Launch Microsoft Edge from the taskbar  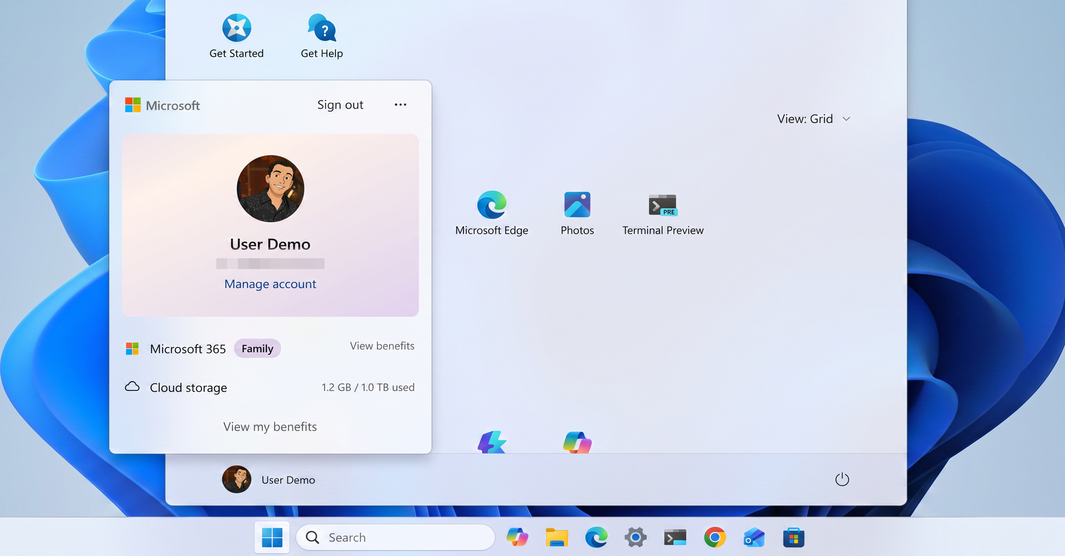(x=596, y=537)
